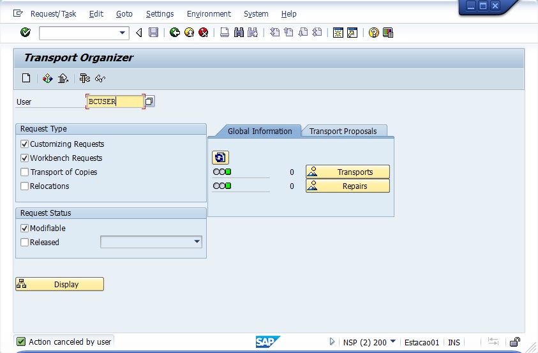Click the Save diskette icon
This screenshot has width=538, height=353.
pos(153,33)
